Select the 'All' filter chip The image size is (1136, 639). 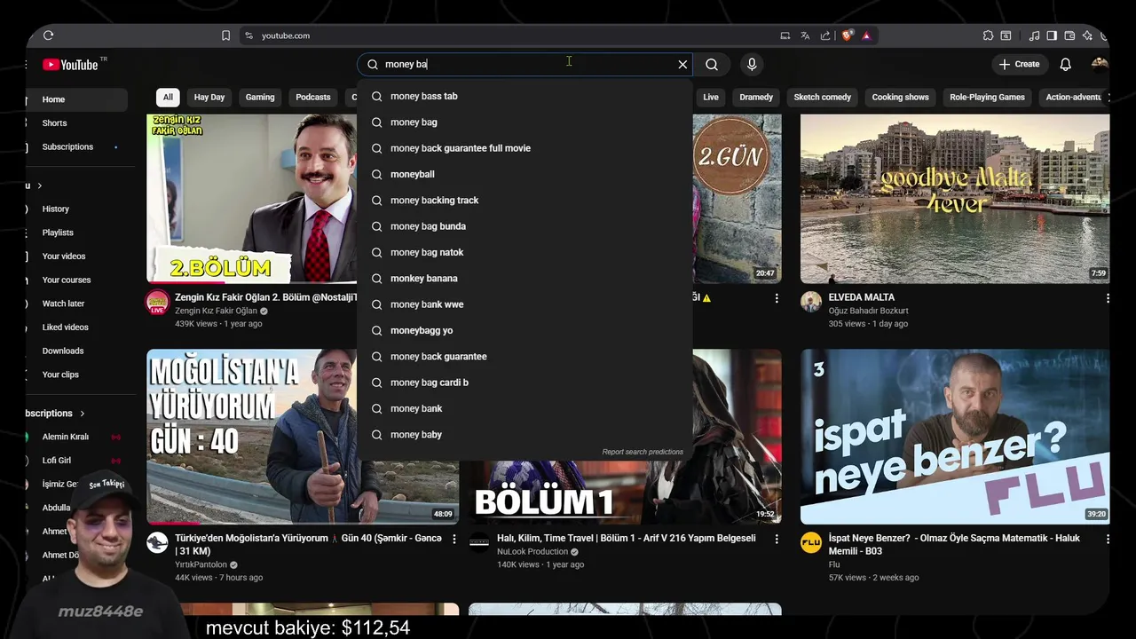point(168,97)
